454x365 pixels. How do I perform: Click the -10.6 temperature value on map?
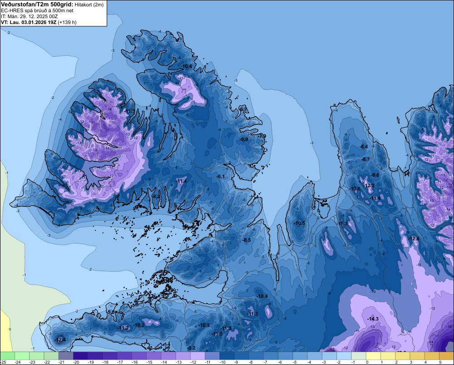click(x=355, y=189)
